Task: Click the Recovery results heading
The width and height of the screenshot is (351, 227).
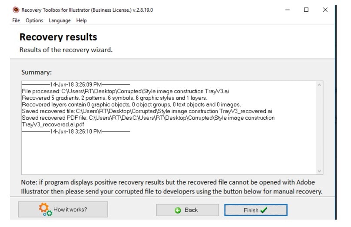Action: (x=58, y=37)
